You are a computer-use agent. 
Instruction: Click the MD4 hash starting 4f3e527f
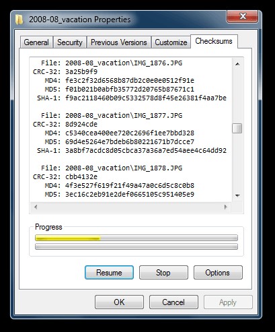(130, 186)
